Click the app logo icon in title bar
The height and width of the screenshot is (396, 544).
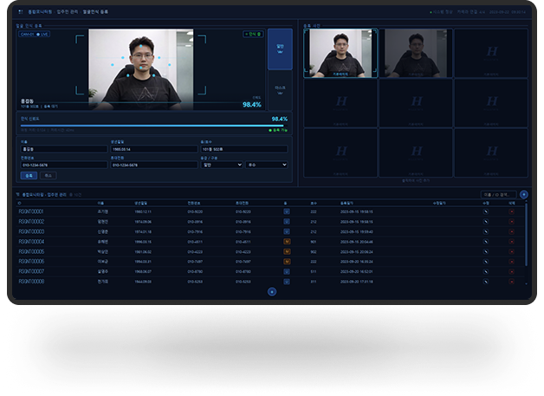[20, 13]
